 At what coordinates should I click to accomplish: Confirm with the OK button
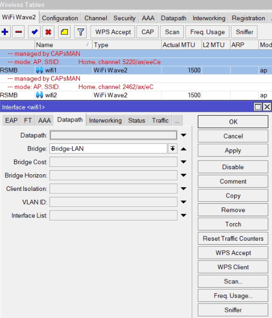[x=233, y=122]
